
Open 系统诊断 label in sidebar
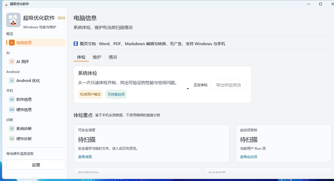(24, 128)
